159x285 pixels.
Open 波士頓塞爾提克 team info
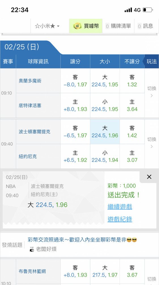point(35,132)
